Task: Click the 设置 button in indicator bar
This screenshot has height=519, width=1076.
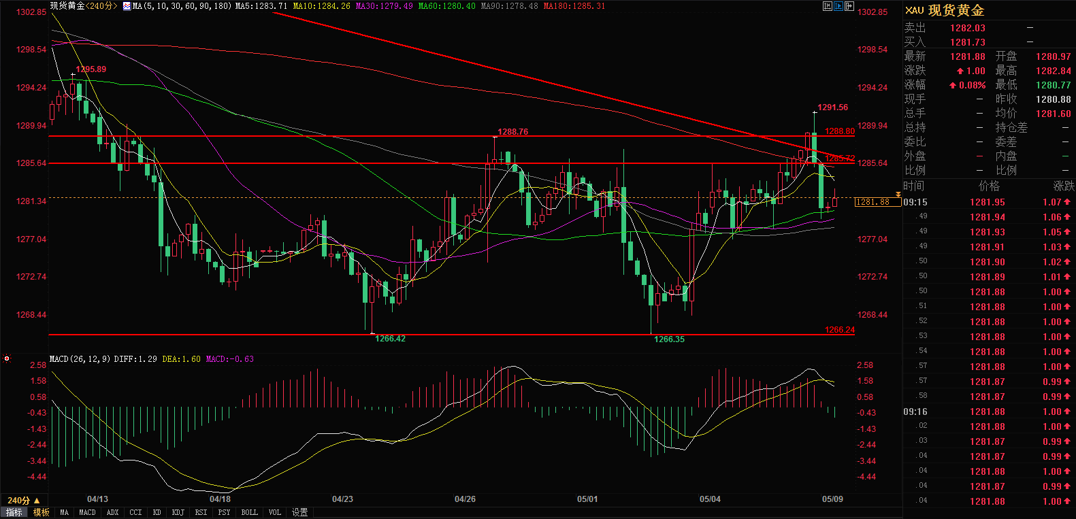Action: (x=299, y=512)
